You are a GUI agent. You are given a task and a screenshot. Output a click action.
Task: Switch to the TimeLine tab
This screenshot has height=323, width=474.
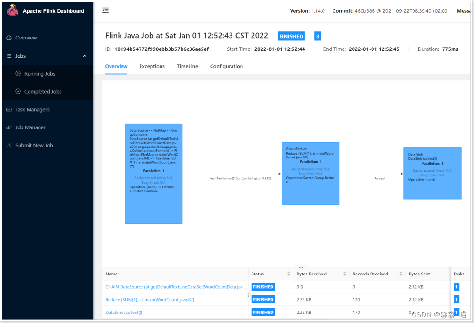[187, 66]
